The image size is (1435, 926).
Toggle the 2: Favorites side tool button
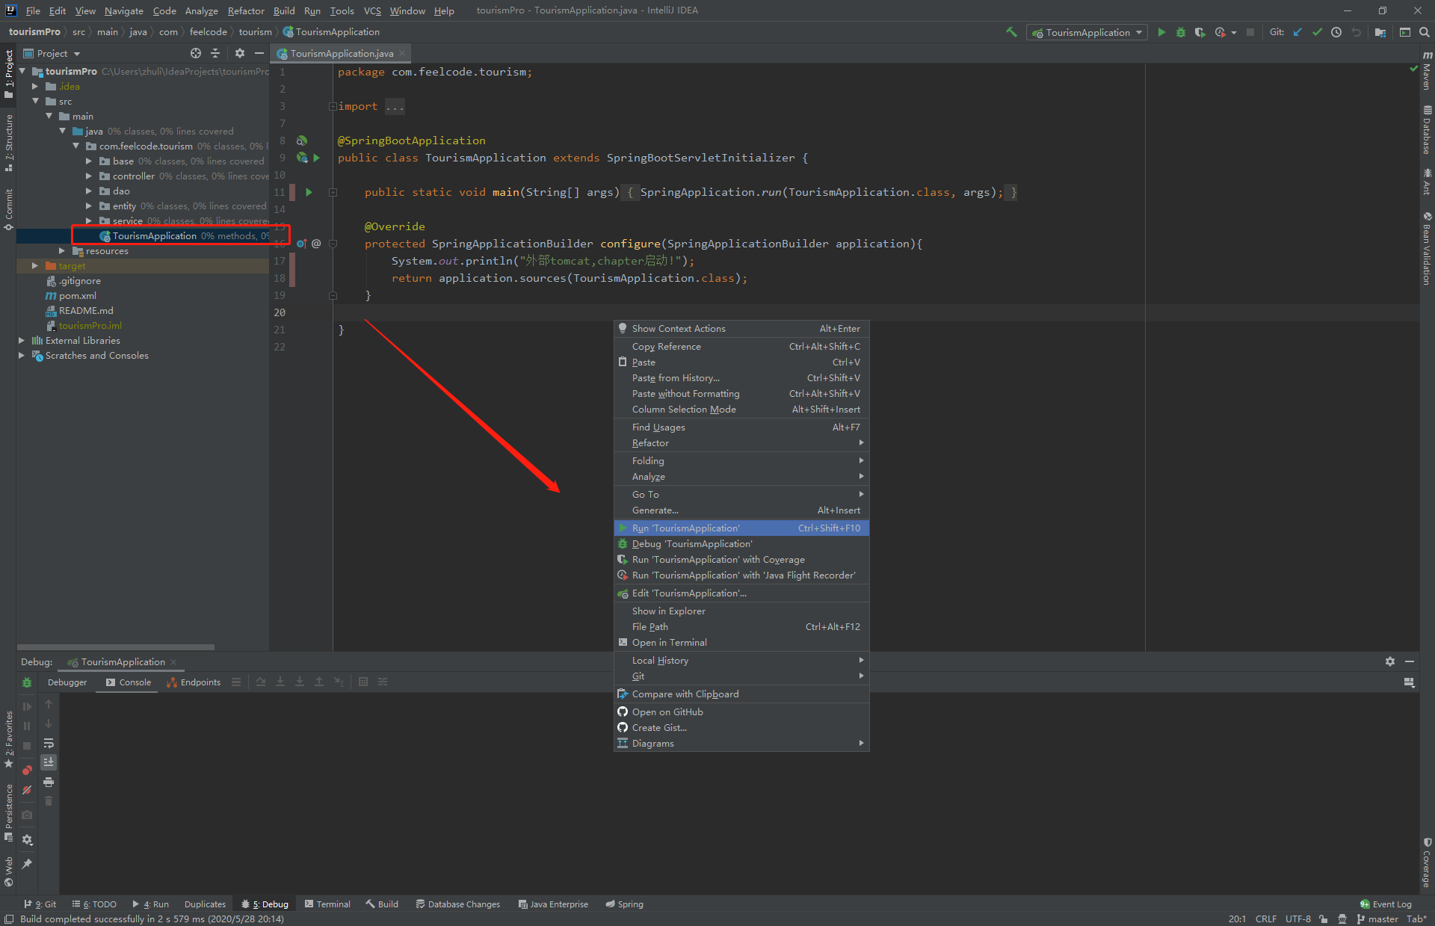tap(9, 739)
